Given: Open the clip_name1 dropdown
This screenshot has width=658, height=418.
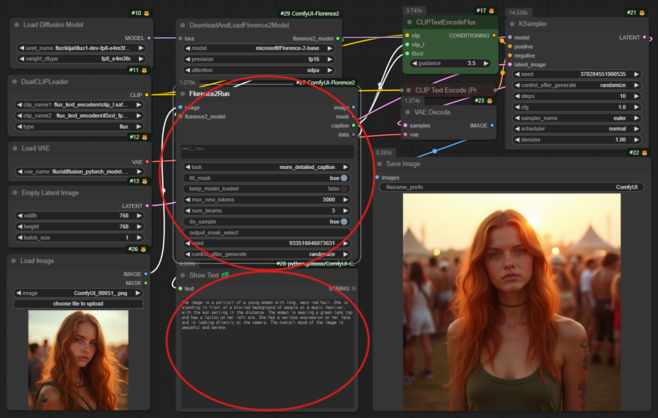Looking at the screenshot, I should pos(79,105).
